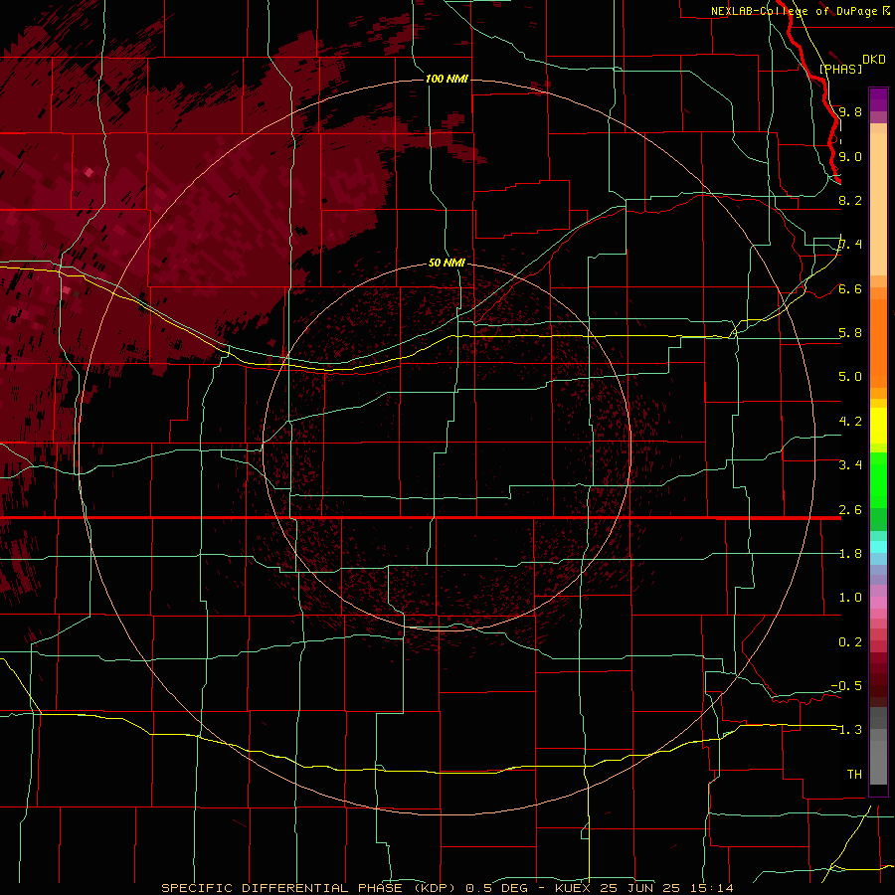Click the 0.5 DEG elevation text in the caption
Screen dimensions: 895x895
[x=498, y=888]
